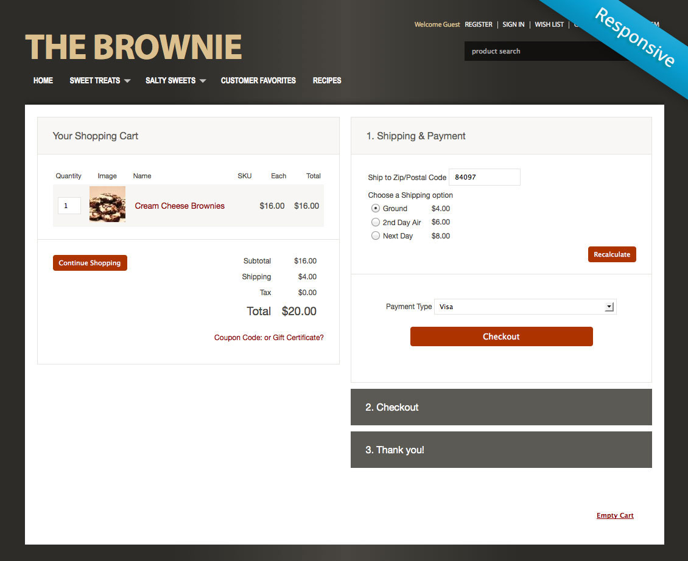The image size is (688, 561).
Task: Click SIGN IN at the top
Action: tap(513, 24)
